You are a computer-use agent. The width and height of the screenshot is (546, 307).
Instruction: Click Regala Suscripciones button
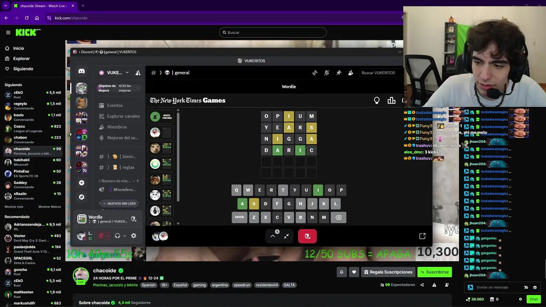[388, 272]
